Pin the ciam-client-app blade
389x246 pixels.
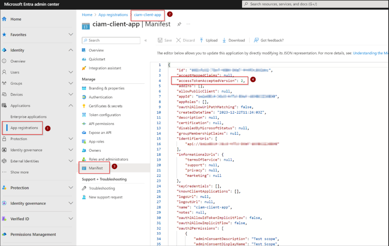[179, 24]
